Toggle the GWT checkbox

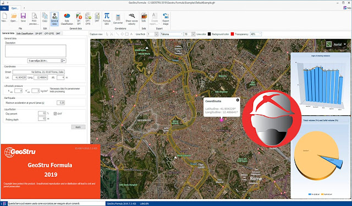point(55,114)
